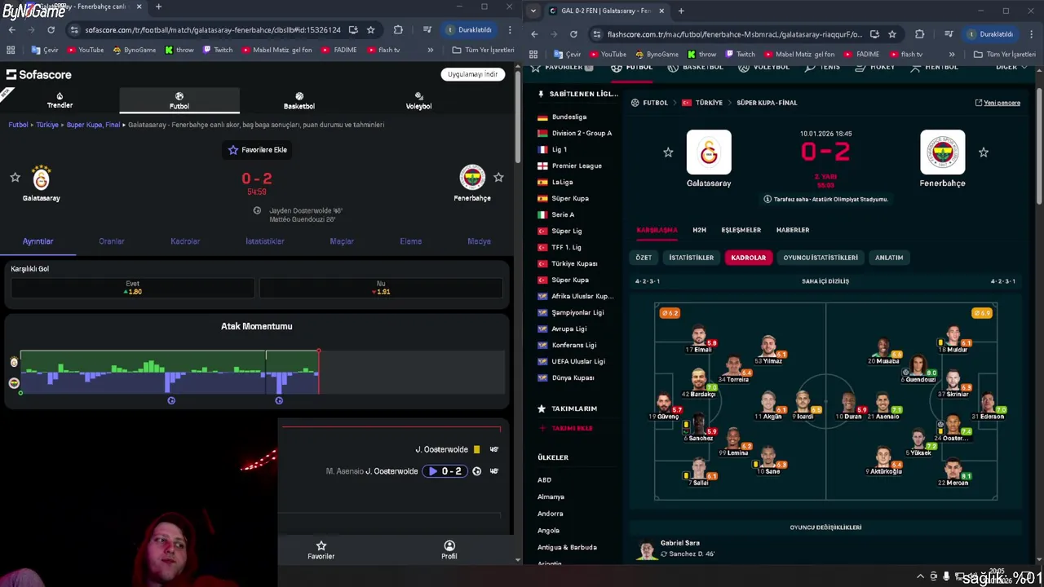Select Özet sub-tab
Image resolution: width=1044 pixels, height=587 pixels.
tap(644, 258)
